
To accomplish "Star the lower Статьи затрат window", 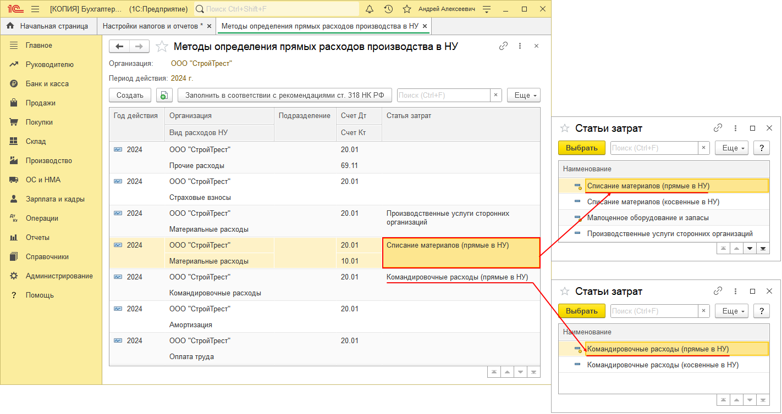I will tap(565, 291).
